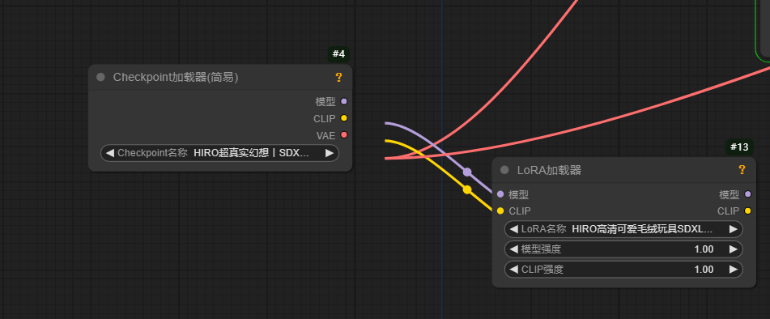The image size is (770, 319).
Task: Open the LoRA名称 selection dropdown
Action: (x=623, y=228)
